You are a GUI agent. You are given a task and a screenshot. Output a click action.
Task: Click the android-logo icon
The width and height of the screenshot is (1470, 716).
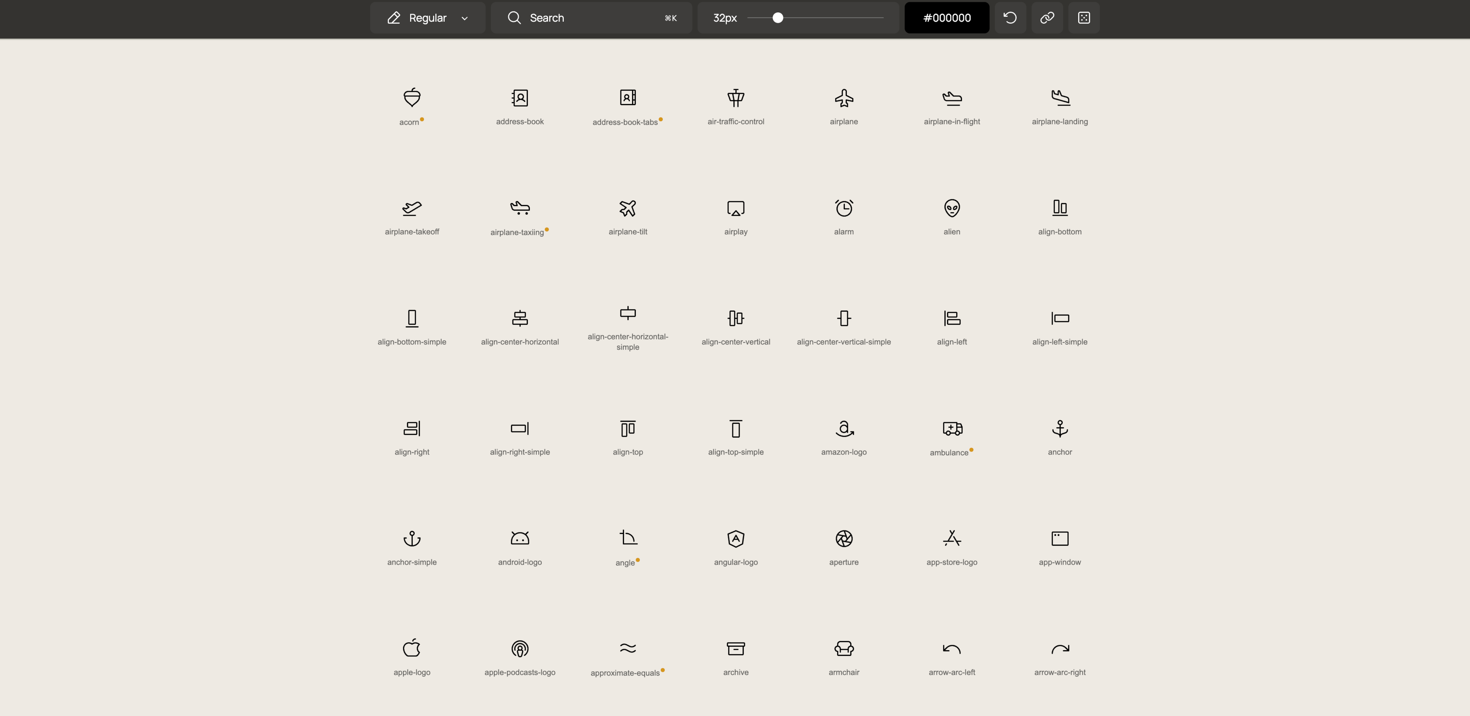click(519, 538)
